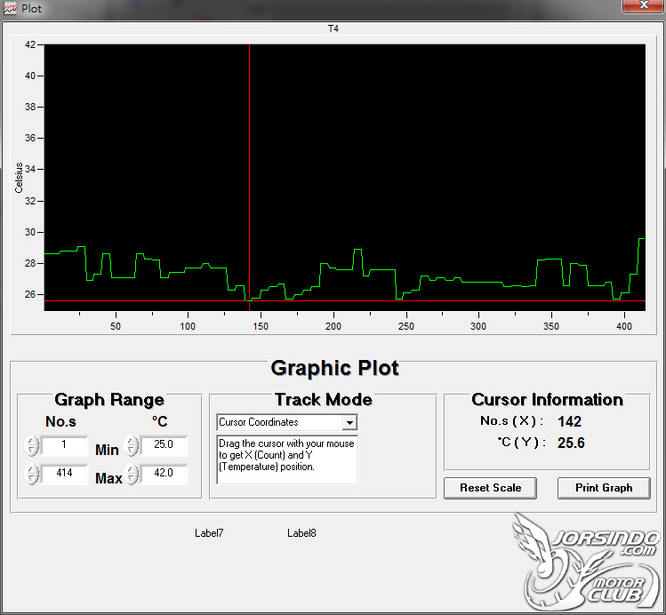Click the stepper beside No.s Max value 414
666x615 pixels.
pos(31,475)
